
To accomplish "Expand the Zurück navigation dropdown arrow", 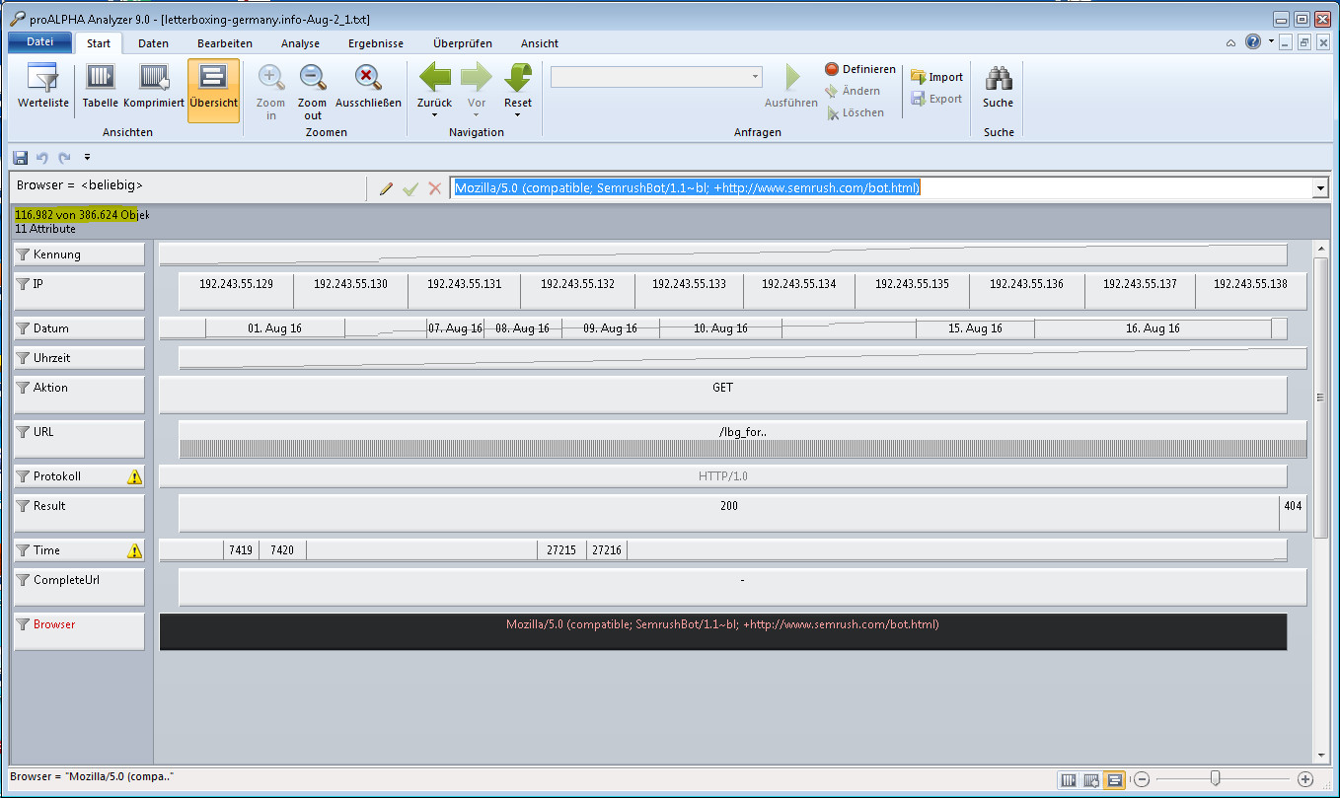I will tap(434, 115).
